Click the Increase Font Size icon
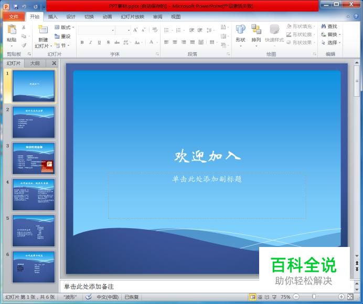The image size is (363, 304). (x=135, y=30)
